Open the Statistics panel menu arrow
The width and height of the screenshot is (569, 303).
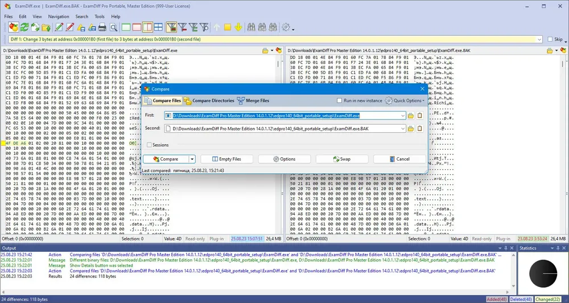(552, 248)
